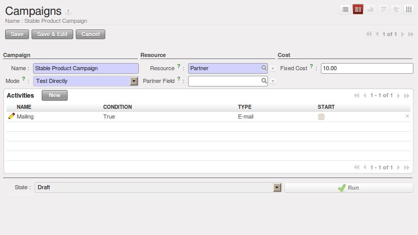Screen dimensions: 418x235
Task: Open the Mode dropdown
Action: (x=134, y=81)
